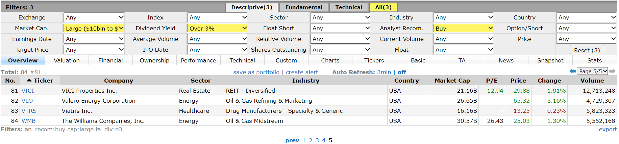Select the Ownership view tab
Screen dimensions: 619x144
coord(154,60)
